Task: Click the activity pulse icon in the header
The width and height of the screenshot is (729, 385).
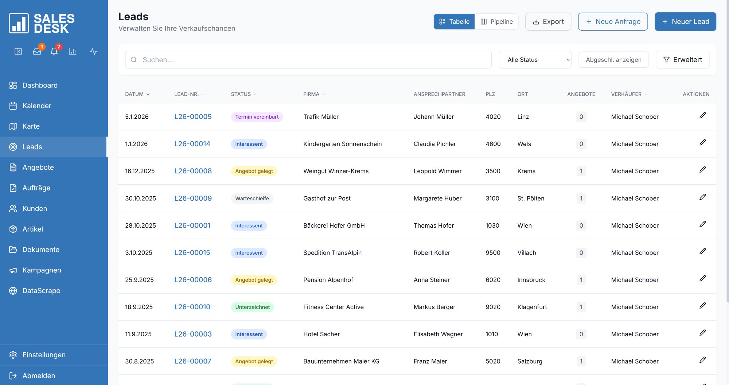Action: [x=93, y=52]
